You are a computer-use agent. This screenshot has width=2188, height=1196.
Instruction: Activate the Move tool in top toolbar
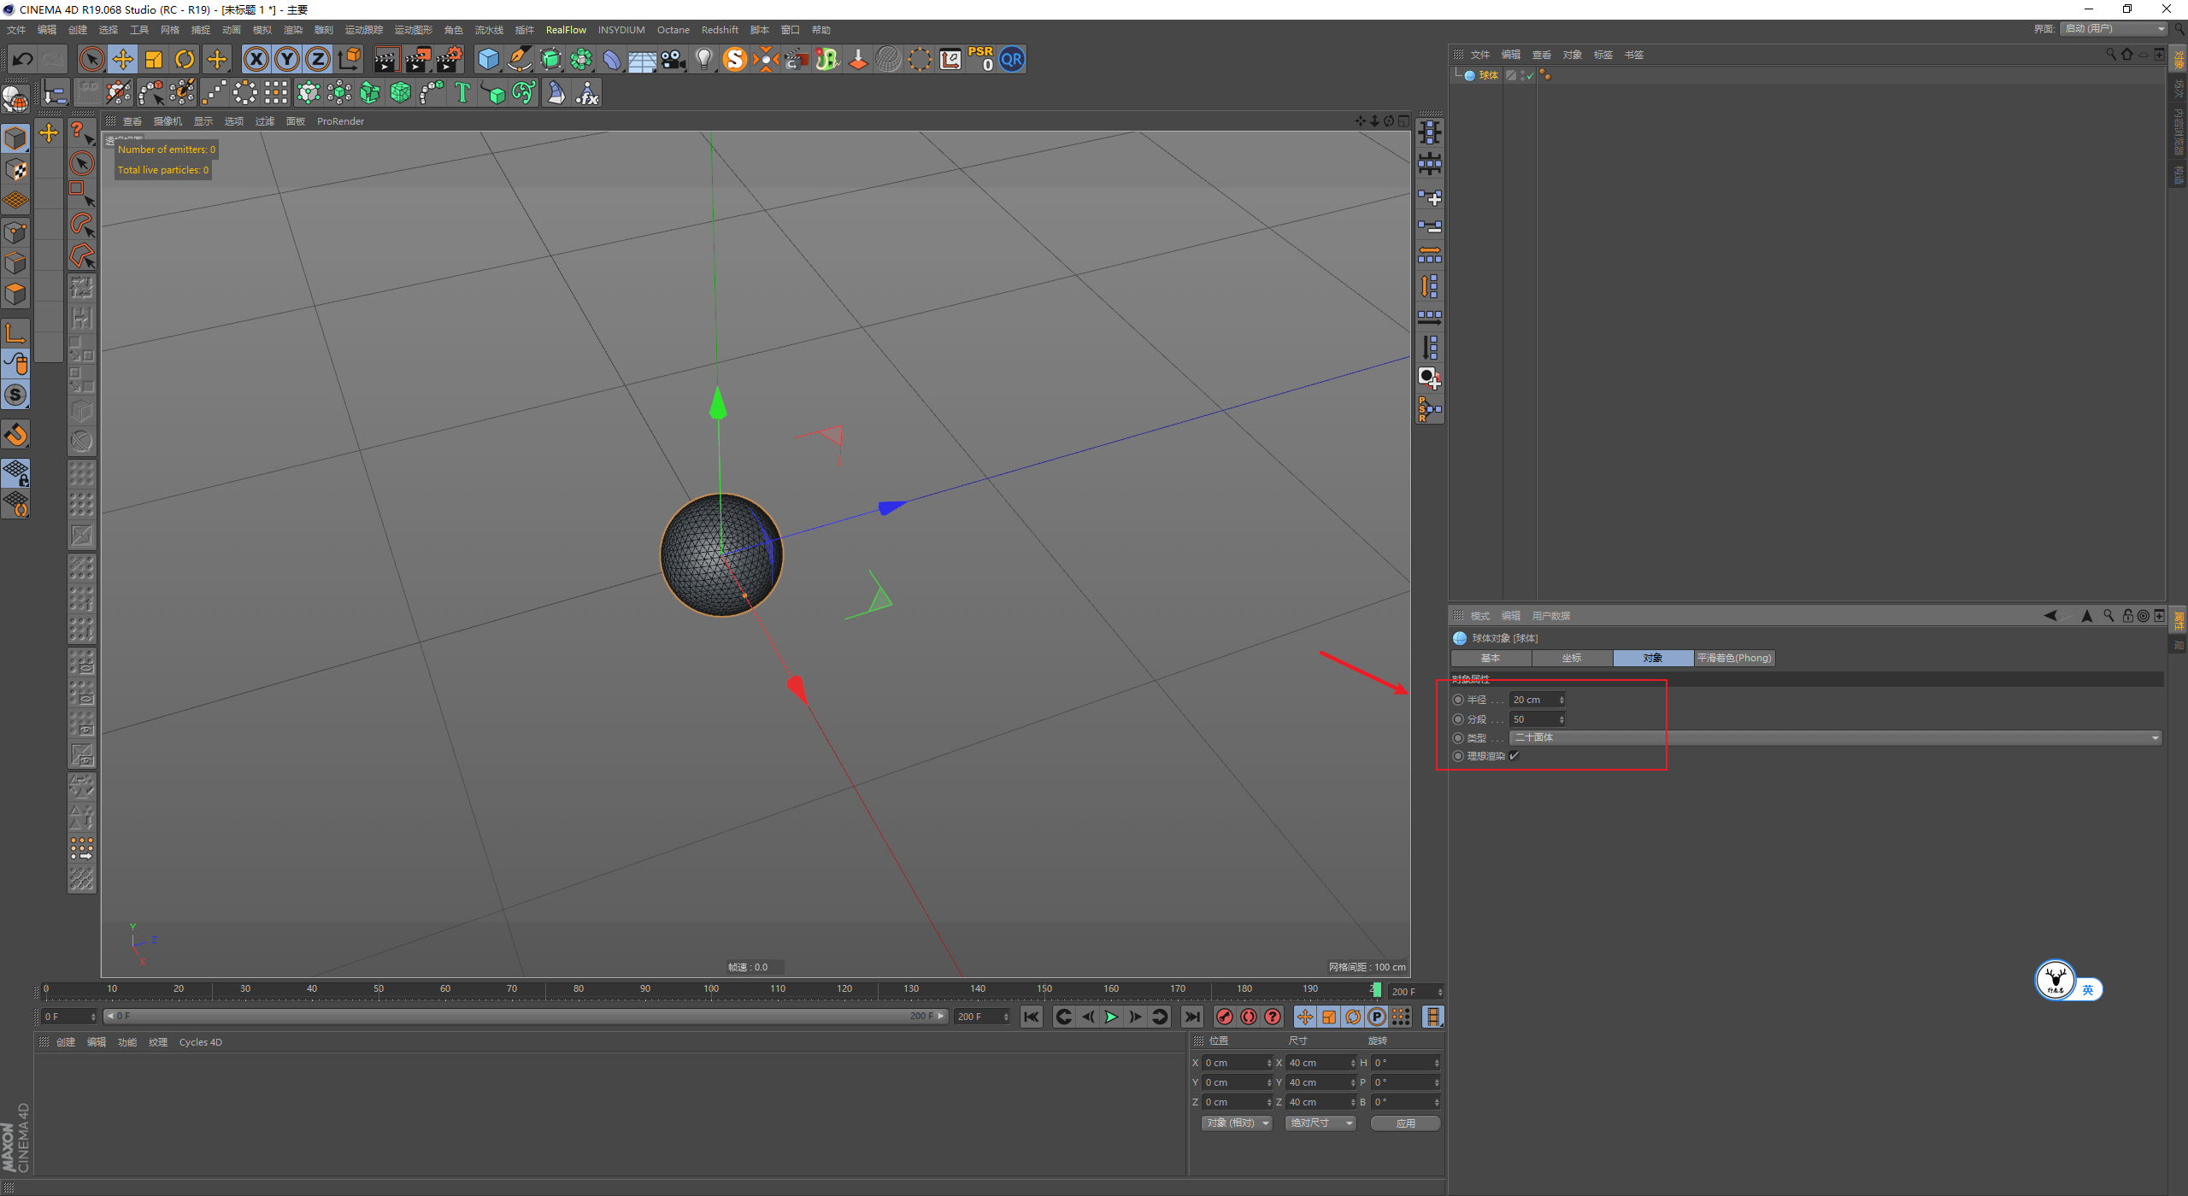pos(123,60)
